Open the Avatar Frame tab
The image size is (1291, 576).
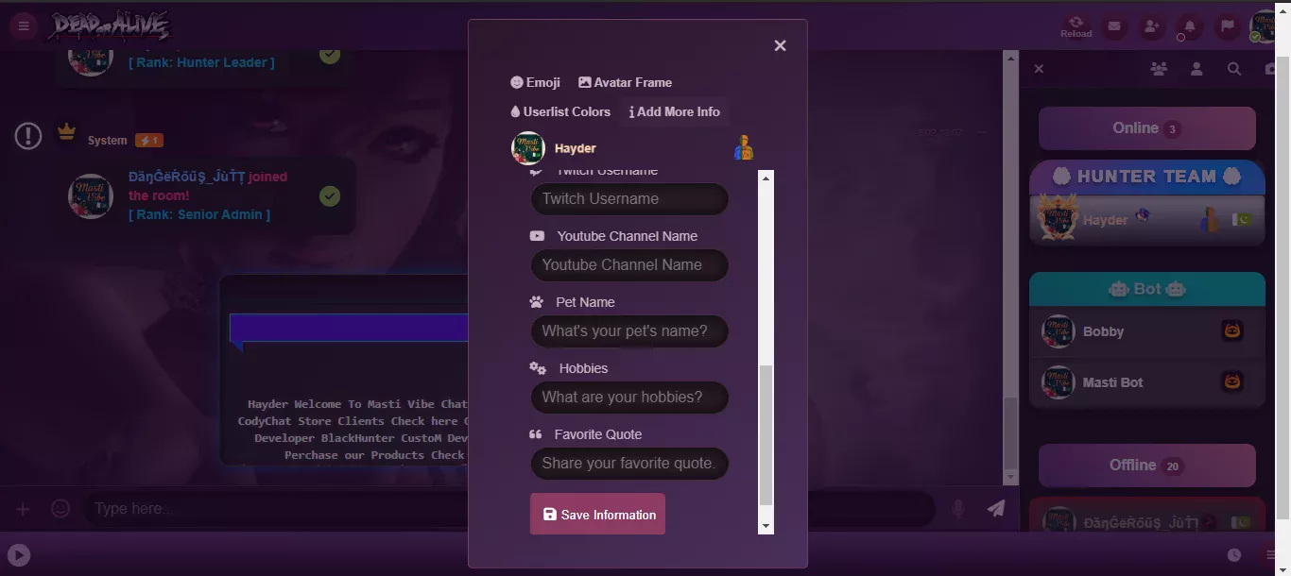click(625, 82)
